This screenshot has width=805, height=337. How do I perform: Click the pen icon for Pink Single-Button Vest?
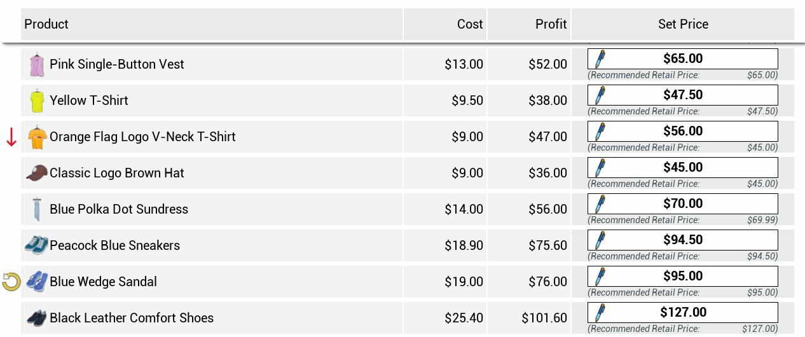(599, 59)
